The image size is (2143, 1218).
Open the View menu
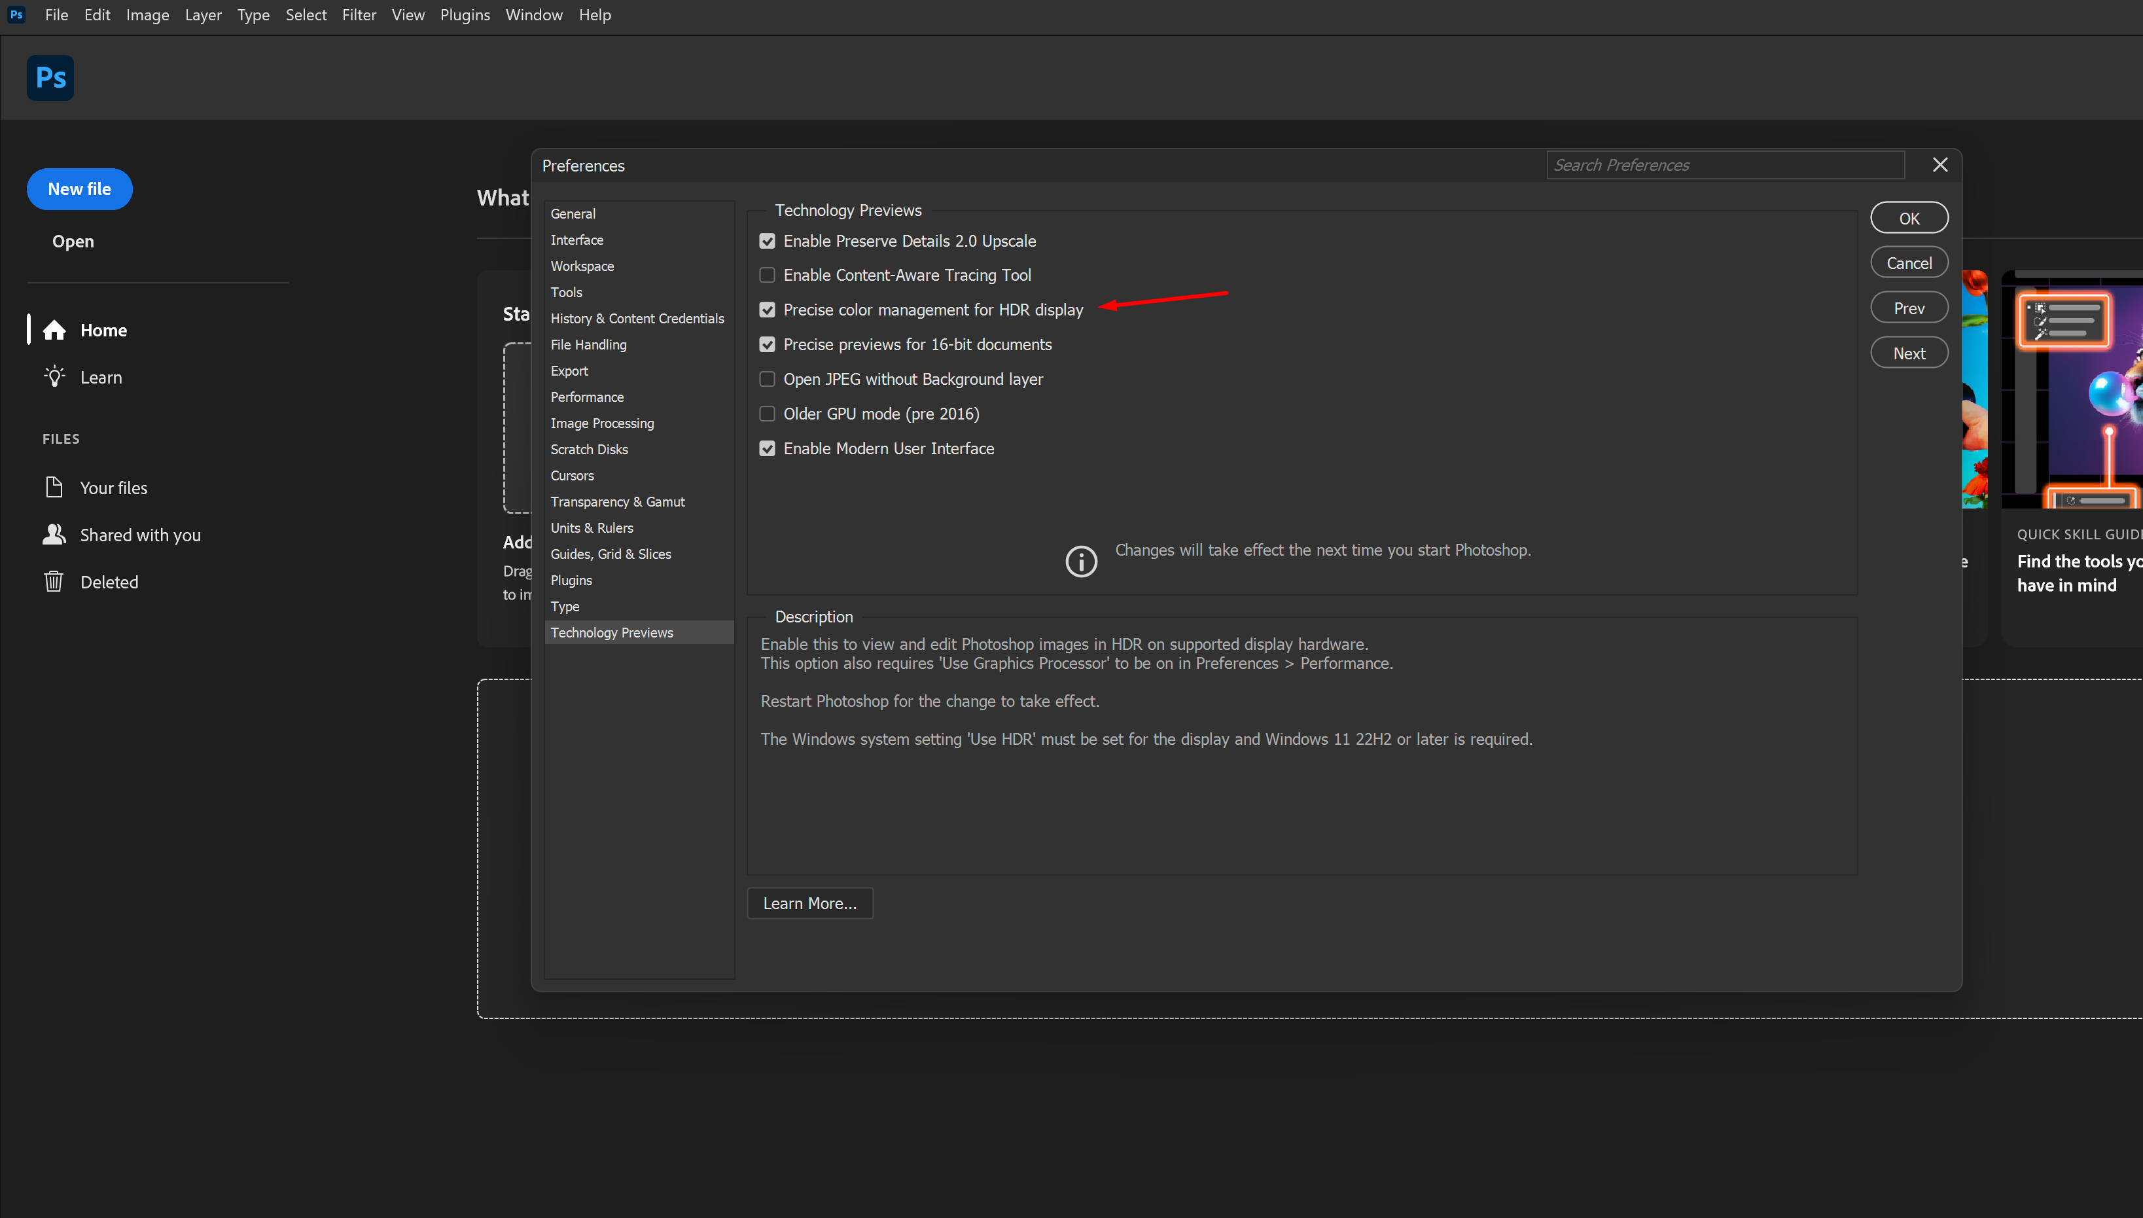[x=408, y=15]
